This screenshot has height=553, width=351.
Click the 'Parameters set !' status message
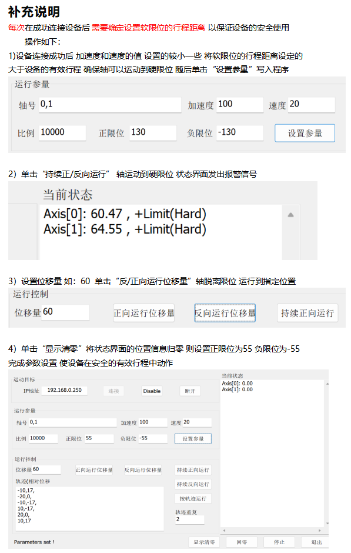[34, 542]
